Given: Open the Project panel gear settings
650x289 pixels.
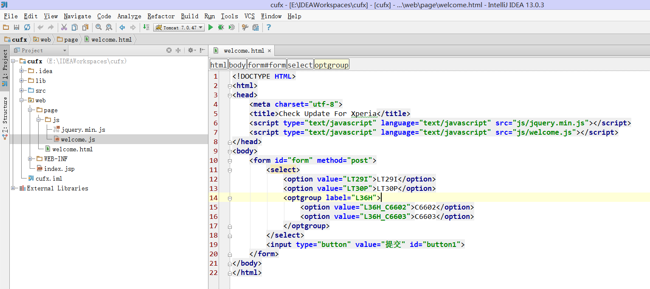Looking at the screenshot, I should click(191, 50).
